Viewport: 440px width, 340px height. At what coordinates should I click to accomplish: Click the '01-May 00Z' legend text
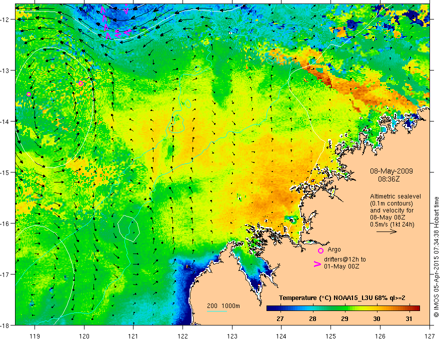click(341, 266)
